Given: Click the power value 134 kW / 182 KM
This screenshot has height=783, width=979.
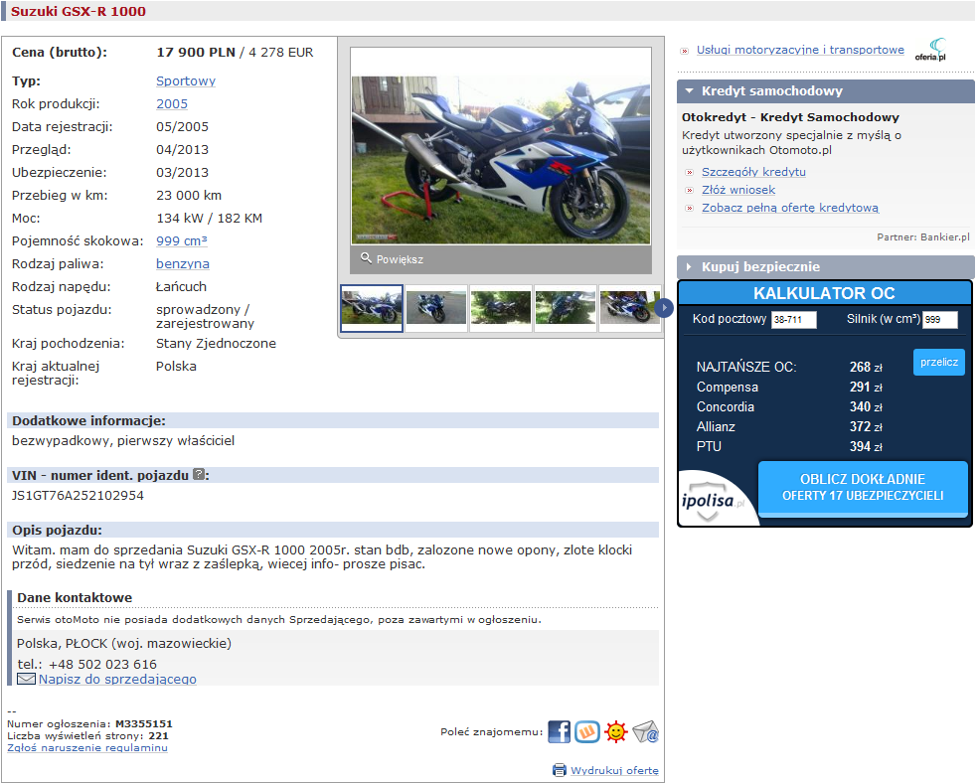Looking at the screenshot, I should (209, 219).
